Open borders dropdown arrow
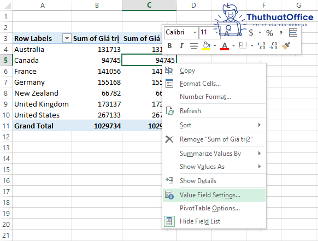 point(252,46)
